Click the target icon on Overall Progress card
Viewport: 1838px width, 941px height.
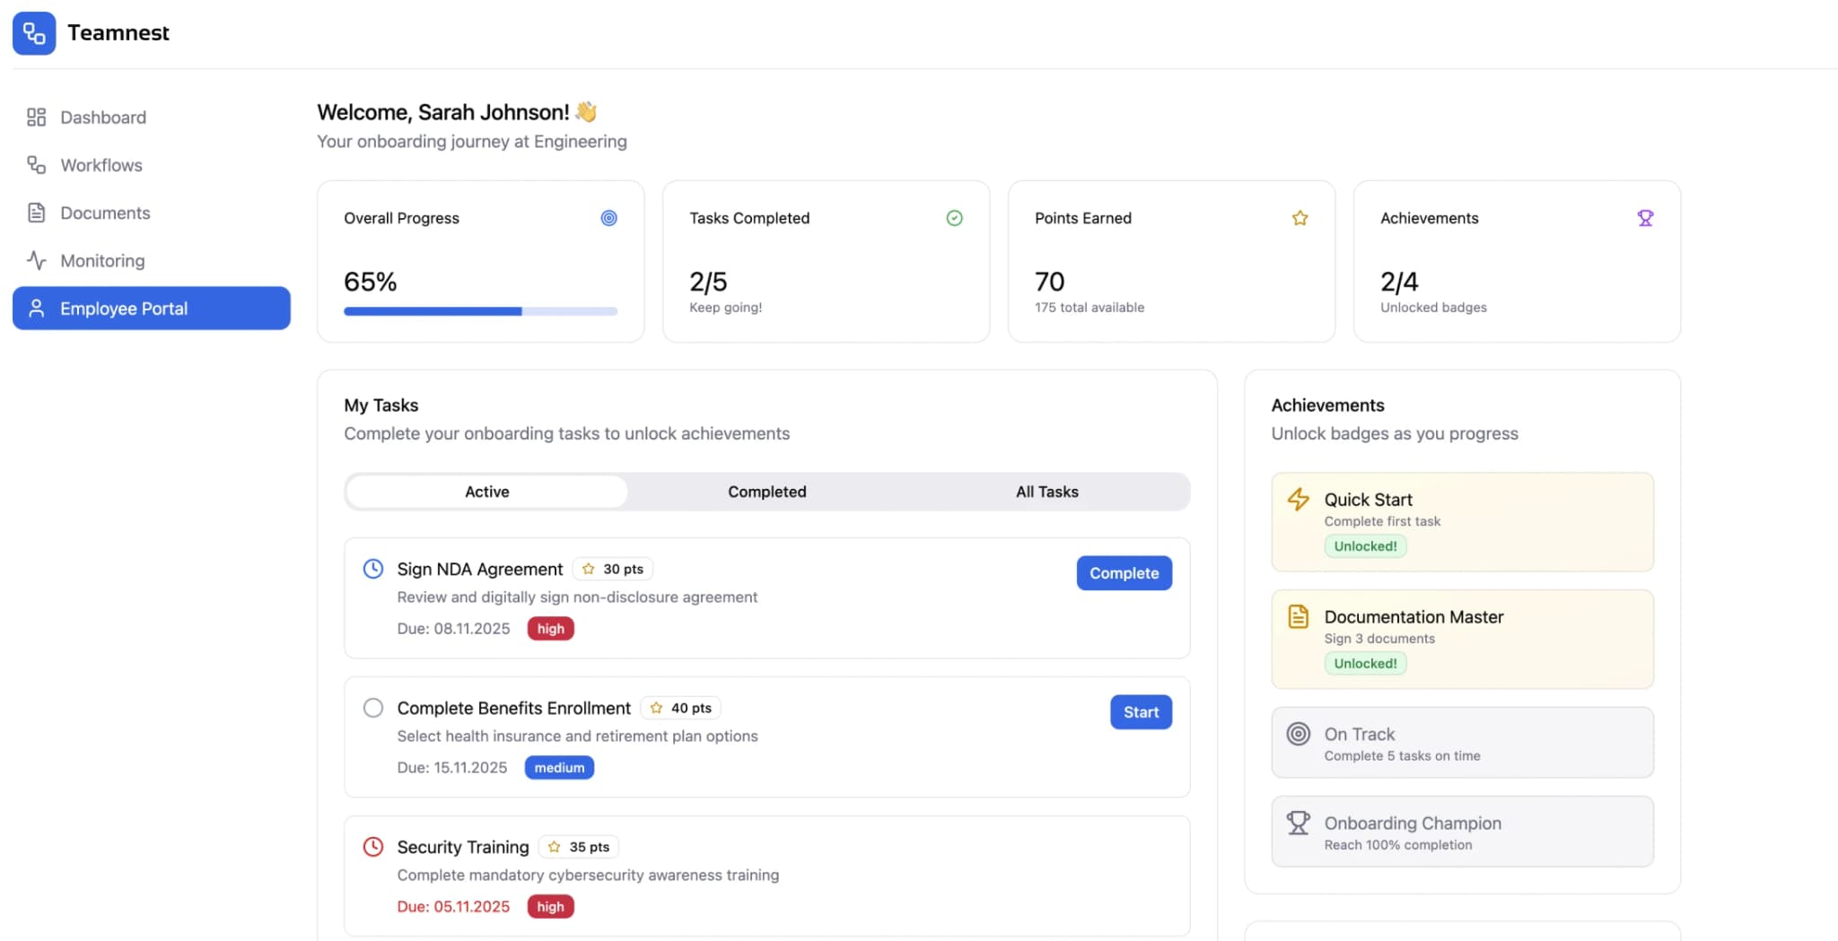609,217
